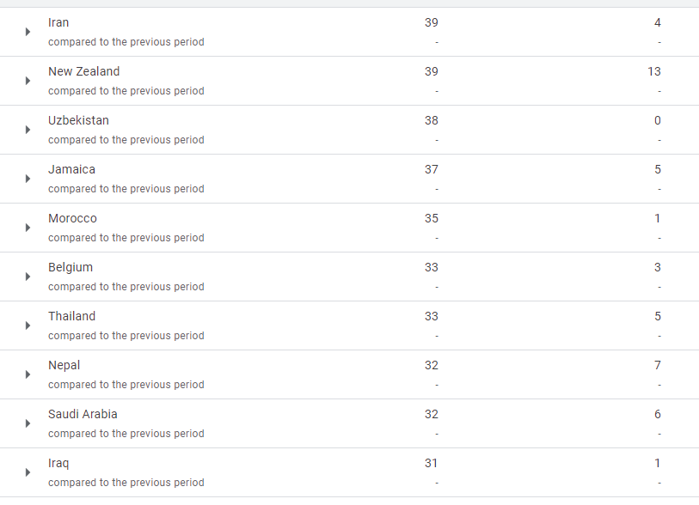Expand the Morocco row arrow
The image size is (699, 505).
click(28, 228)
